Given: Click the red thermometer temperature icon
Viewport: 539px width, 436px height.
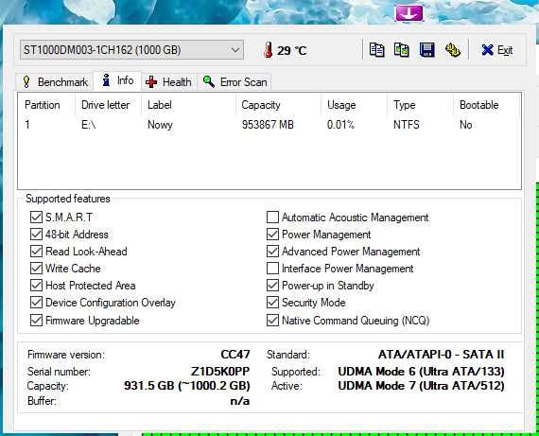Looking at the screenshot, I should coord(269,50).
